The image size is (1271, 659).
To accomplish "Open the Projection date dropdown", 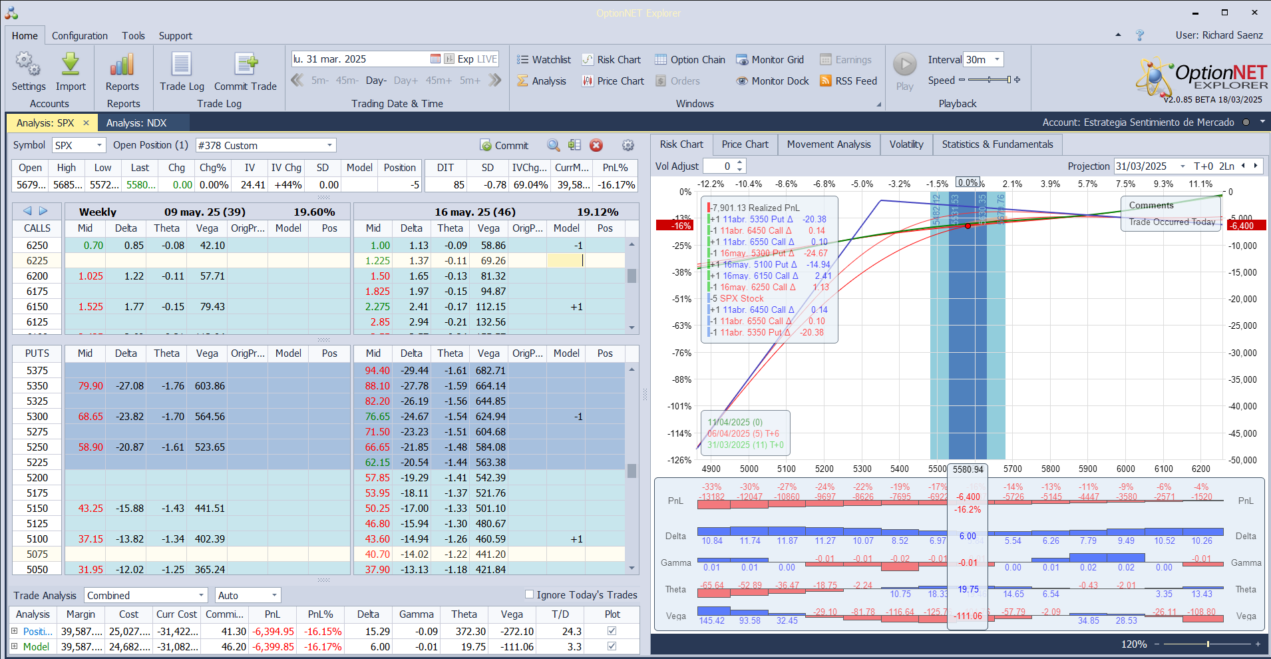I will point(1182,166).
